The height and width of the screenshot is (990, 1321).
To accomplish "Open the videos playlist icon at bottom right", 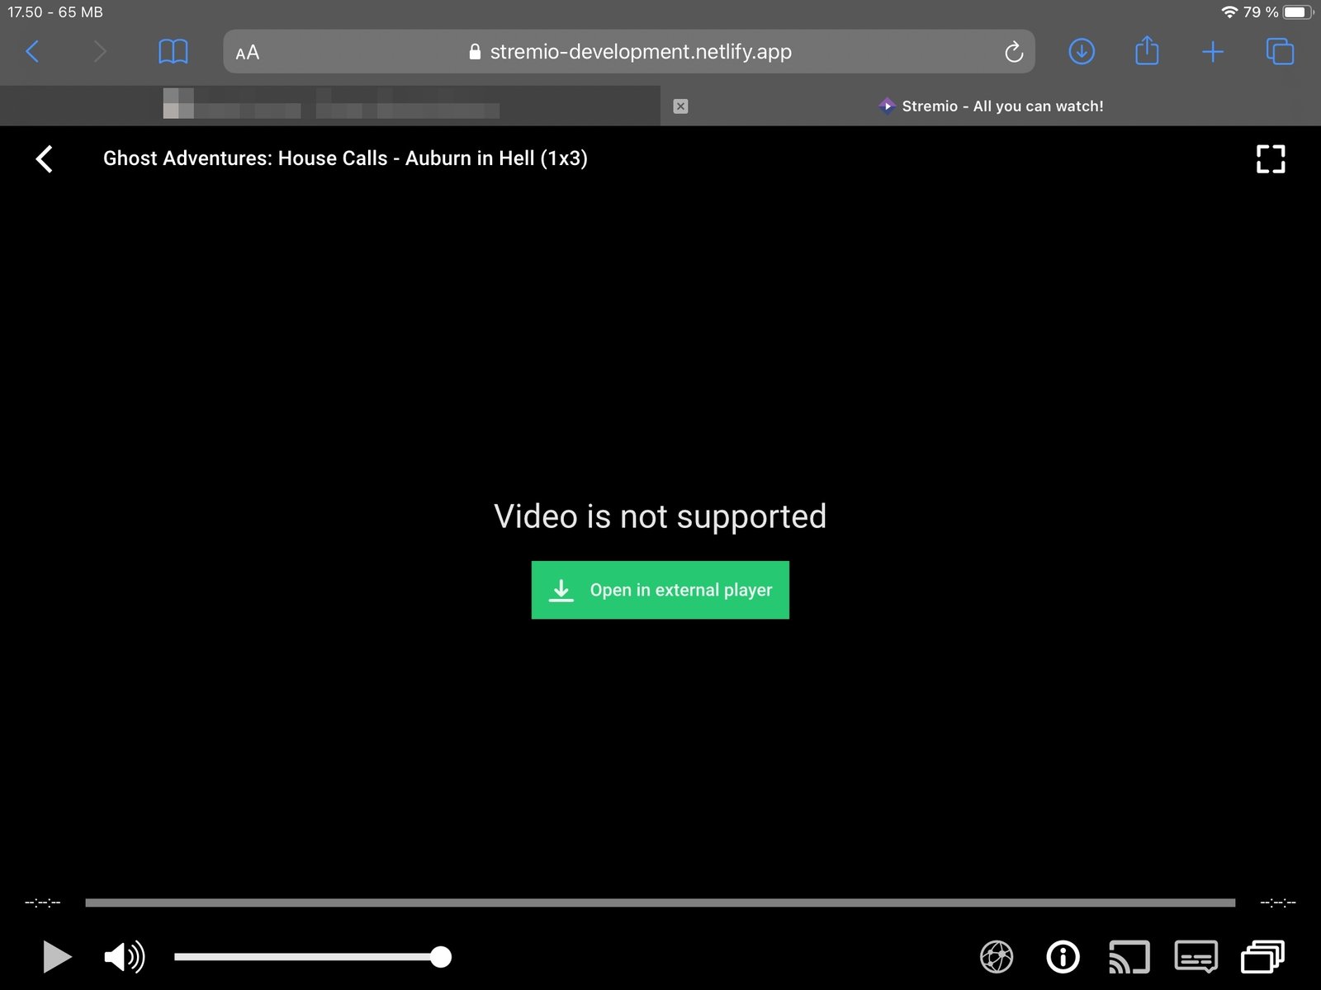I will point(1263,956).
